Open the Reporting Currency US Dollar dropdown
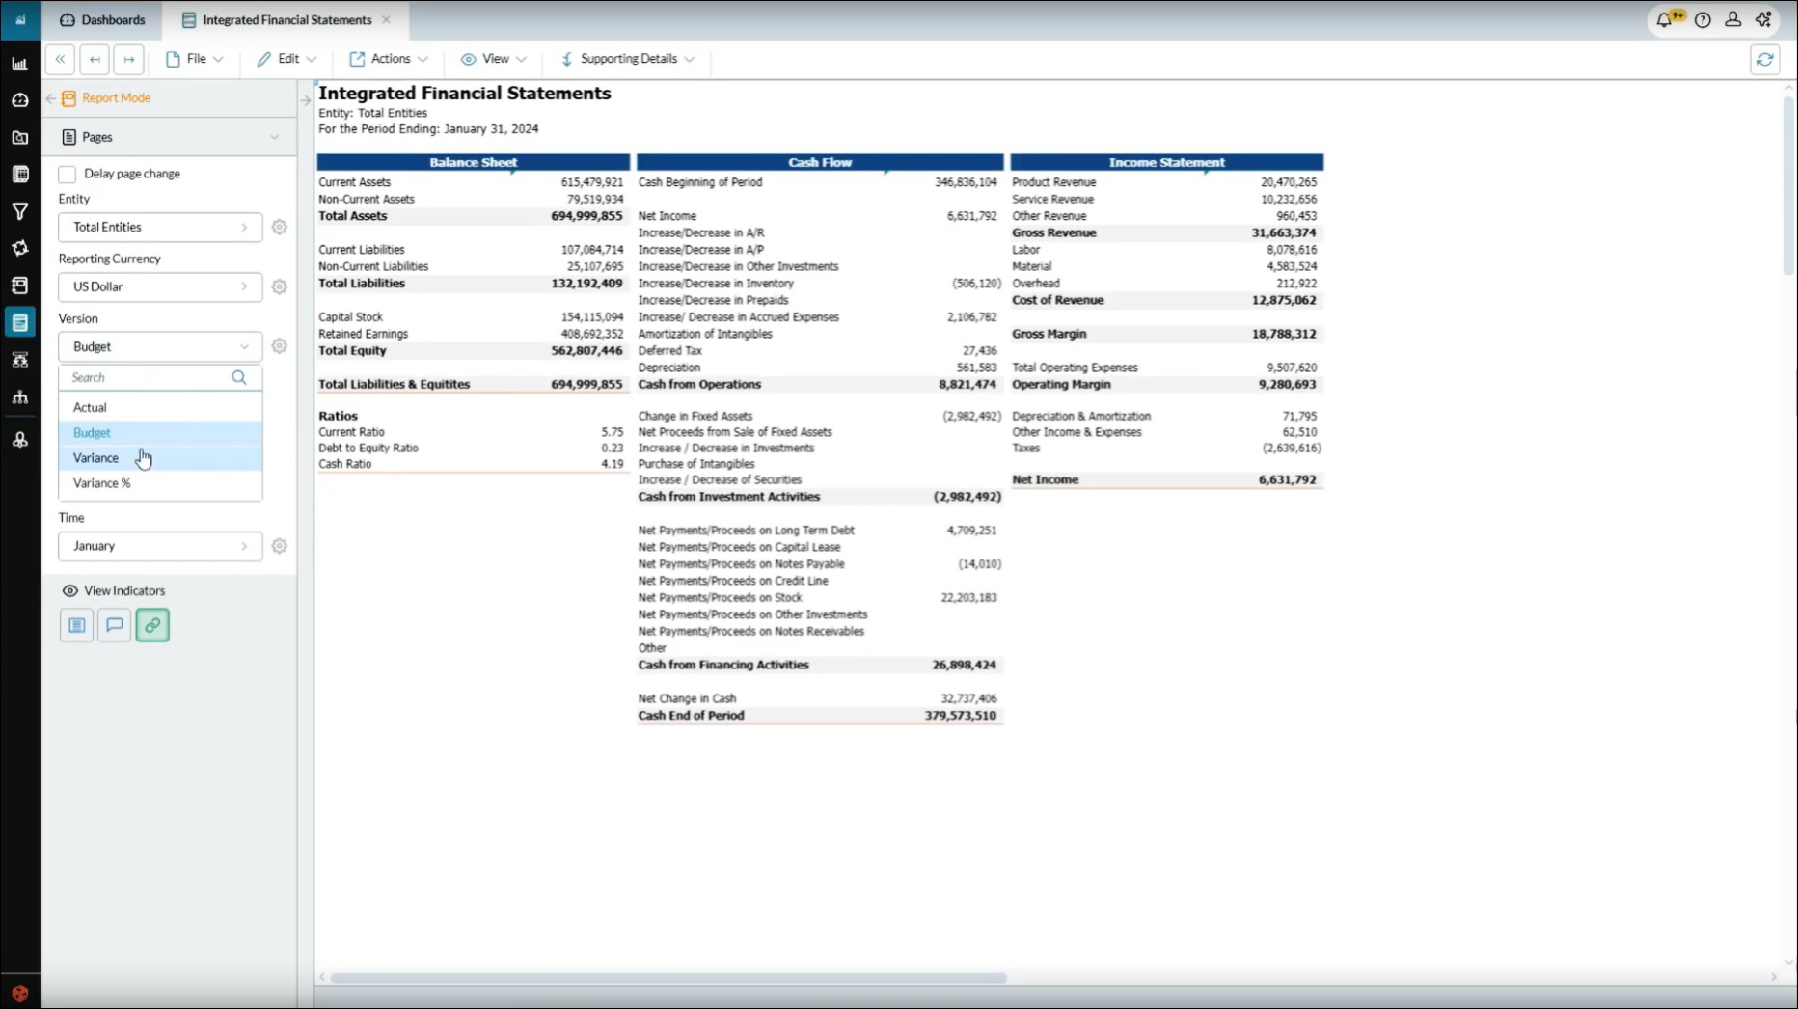This screenshot has height=1009, width=1798. [x=160, y=286]
